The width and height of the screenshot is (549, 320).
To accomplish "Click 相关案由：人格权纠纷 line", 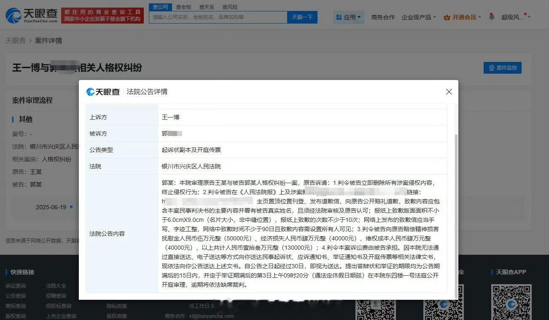I will point(42,159).
